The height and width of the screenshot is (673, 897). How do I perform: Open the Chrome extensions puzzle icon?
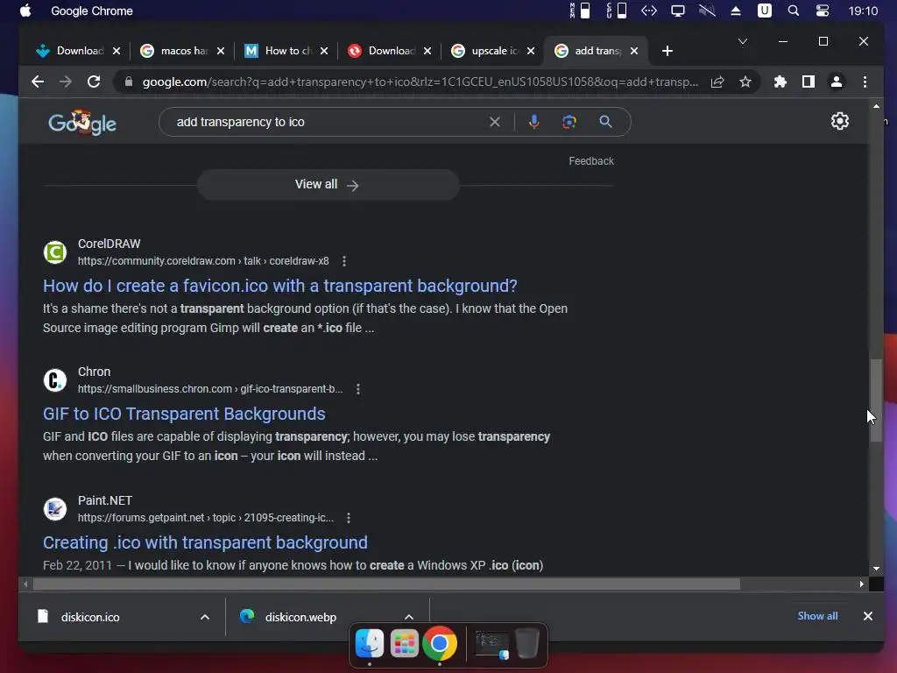tap(780, 81)
